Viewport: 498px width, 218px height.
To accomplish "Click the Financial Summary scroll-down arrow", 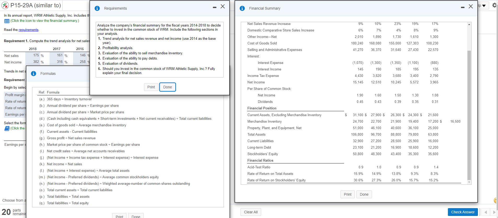I will click(x=469, y=182).
